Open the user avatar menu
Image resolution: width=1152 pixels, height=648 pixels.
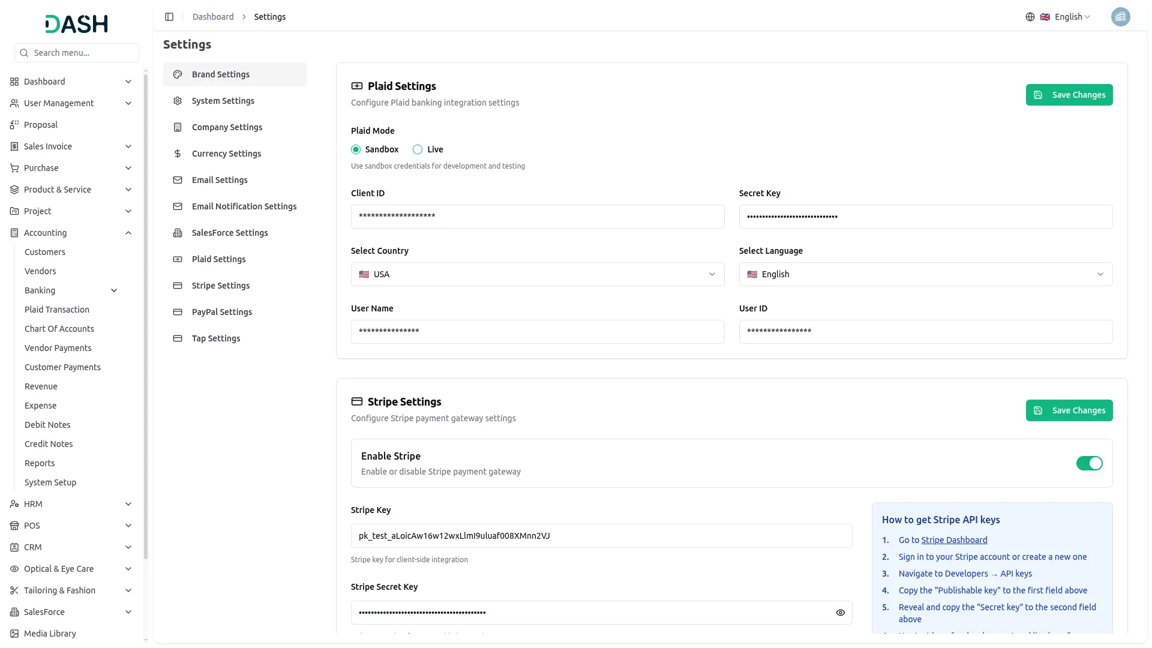click(x=1120, y=17)
